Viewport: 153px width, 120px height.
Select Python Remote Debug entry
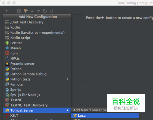[x=37, y=74]
